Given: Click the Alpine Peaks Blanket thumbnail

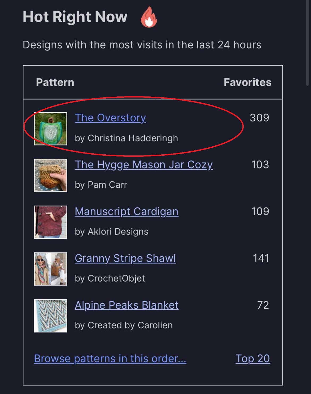Looking at the screenshot, I should pyautogui.click(x=51, y=316).
